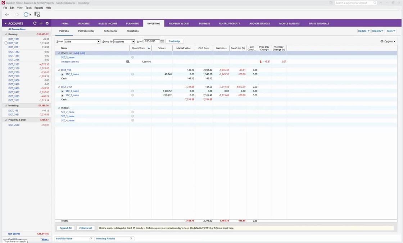Add a new account with plus icon
This screenshot has width=403, height=243.
(41, 23)
